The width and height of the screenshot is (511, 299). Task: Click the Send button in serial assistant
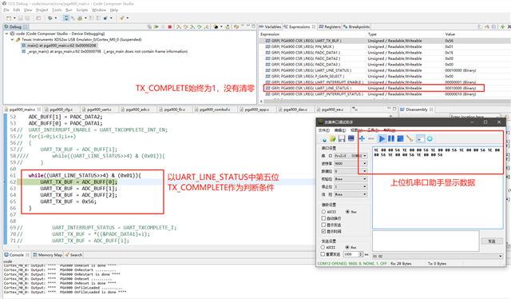point(492,241)
